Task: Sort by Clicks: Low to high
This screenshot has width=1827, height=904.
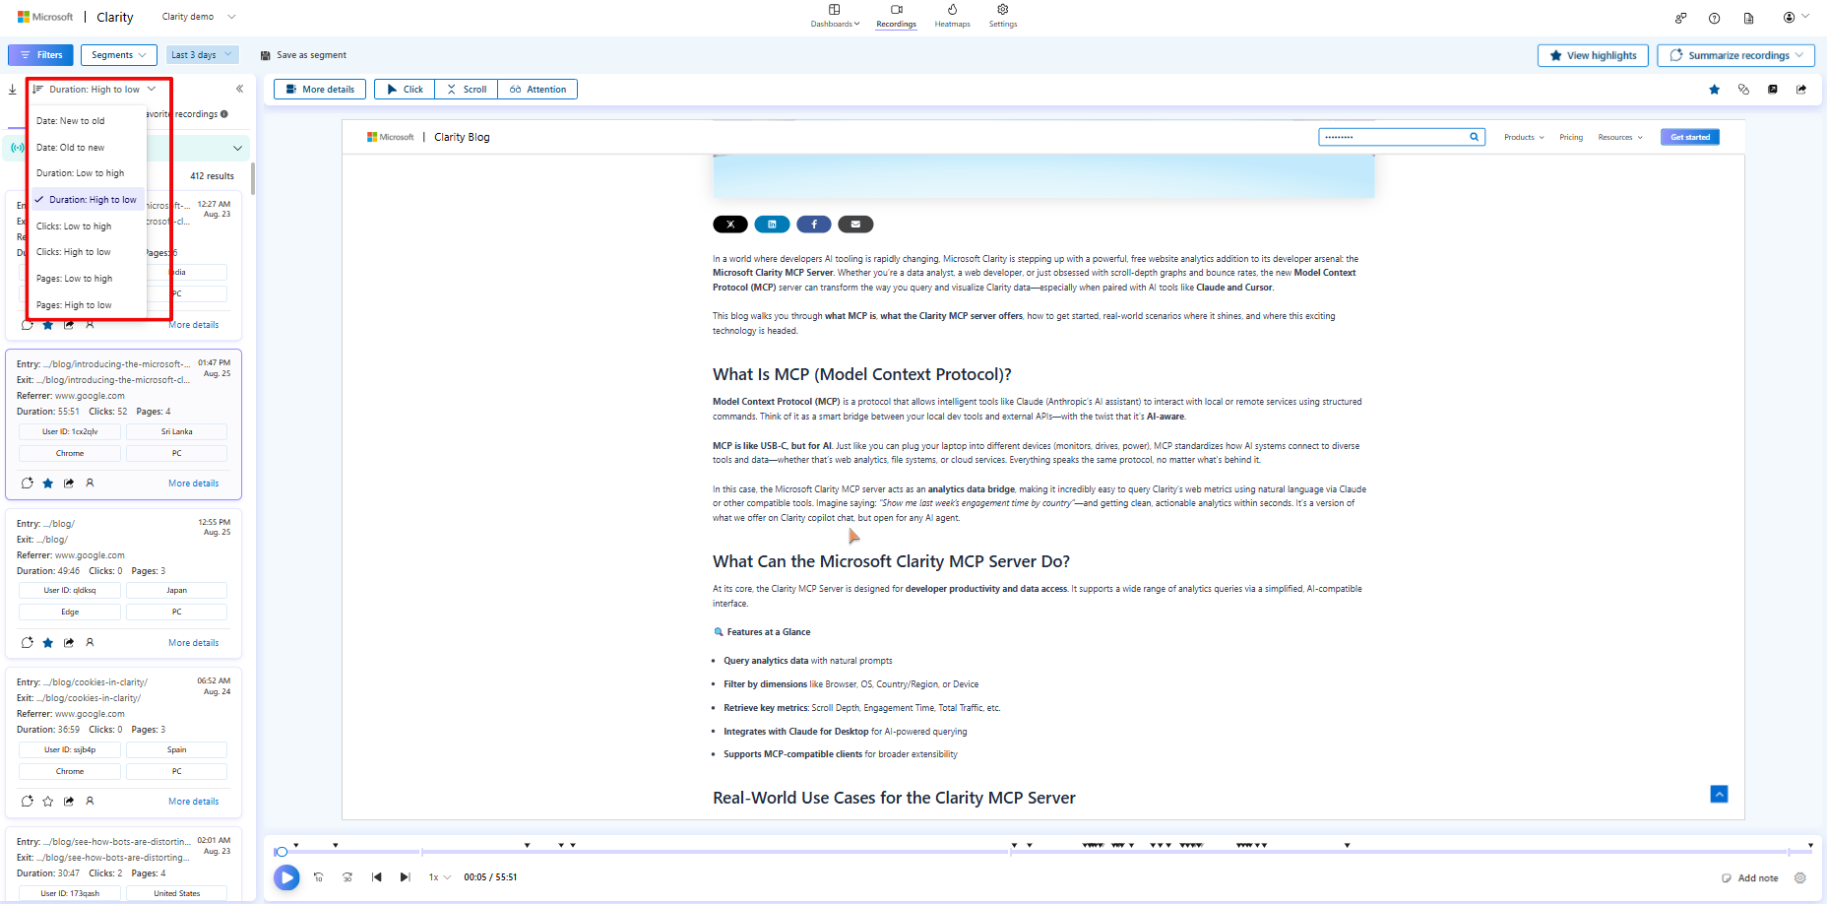Action: point(89,226)
